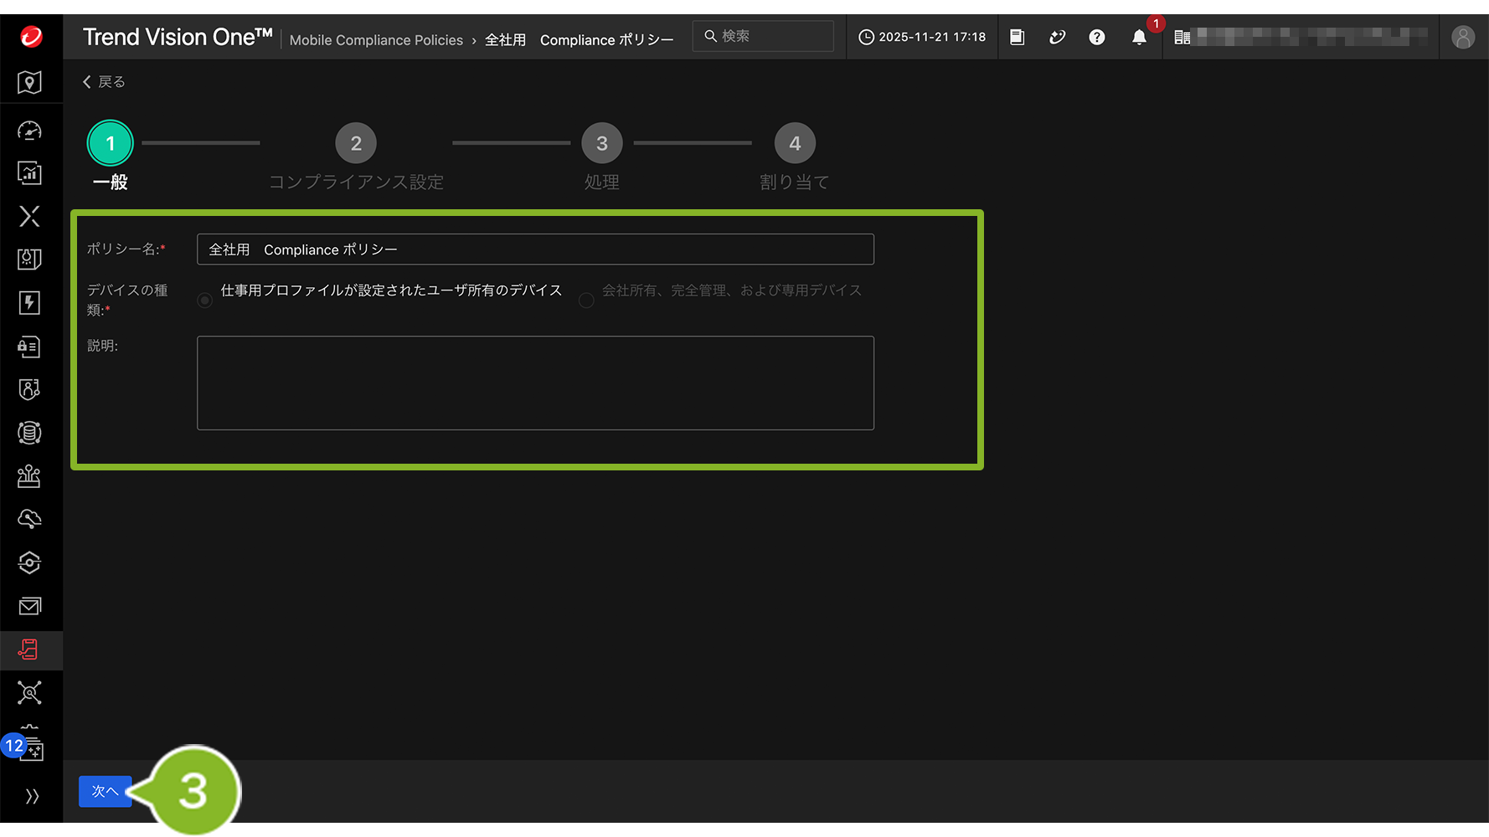The image size is (1489, 837).
Task: Open the cloud security sidebar icon
Action: [30, 519]
